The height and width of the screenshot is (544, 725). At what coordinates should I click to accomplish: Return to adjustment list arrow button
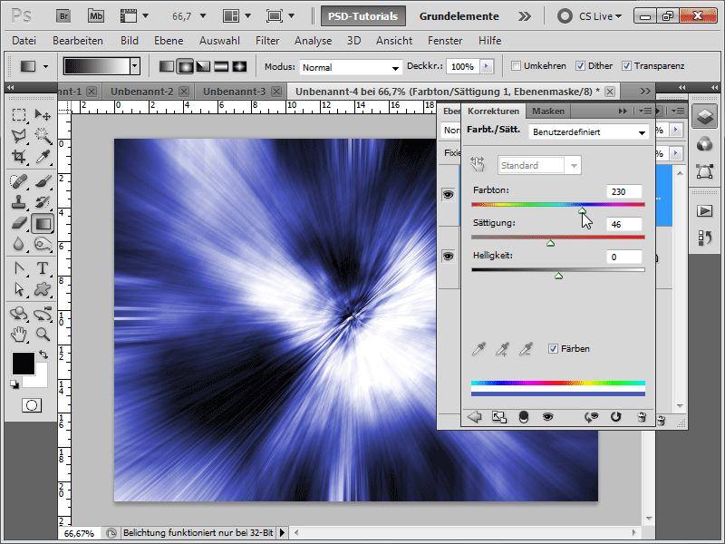click(x=474, y=417)
